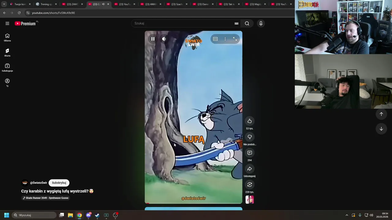Open the Chrome taskbar icon
The width and height of the screenshot is (392, 220).
(79, 215)
